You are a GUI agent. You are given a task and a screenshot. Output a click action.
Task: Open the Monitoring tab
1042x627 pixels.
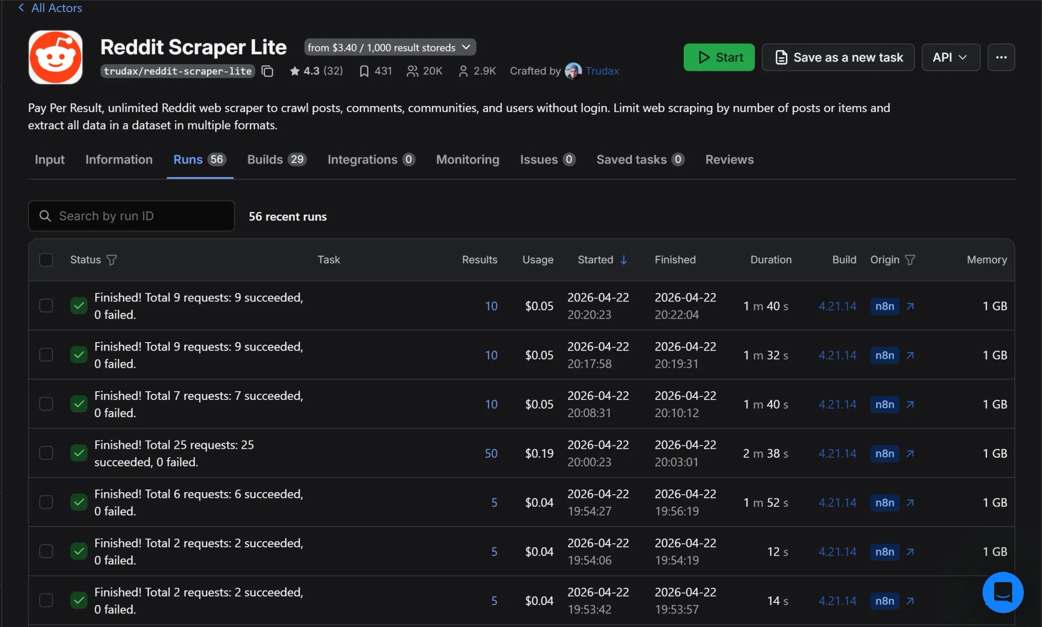(467, 159)
